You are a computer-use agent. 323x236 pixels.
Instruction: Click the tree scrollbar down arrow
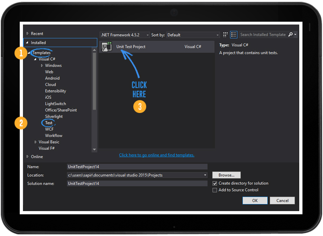pyautogui.click(x=94, y=150)
